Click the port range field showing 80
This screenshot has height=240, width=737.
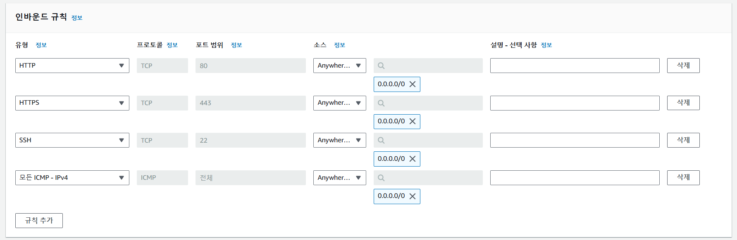tap(250, 66)
